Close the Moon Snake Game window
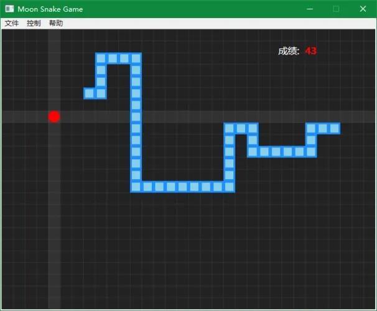Screen dimensions: 377x311 point(363,9)
